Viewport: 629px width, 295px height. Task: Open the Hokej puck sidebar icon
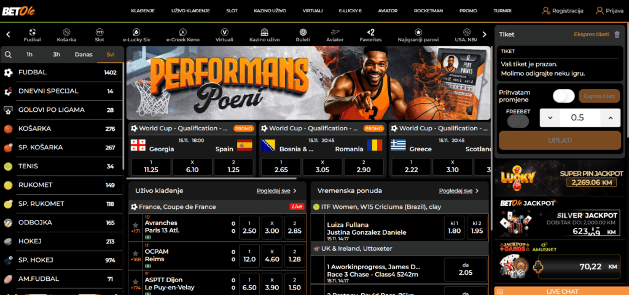click(8, 241)
